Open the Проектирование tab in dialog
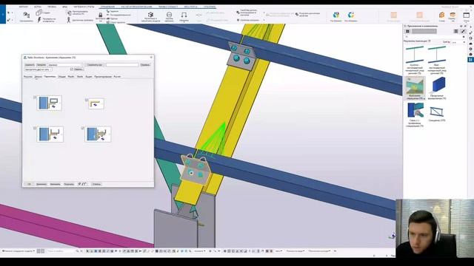 pos(103,77)
